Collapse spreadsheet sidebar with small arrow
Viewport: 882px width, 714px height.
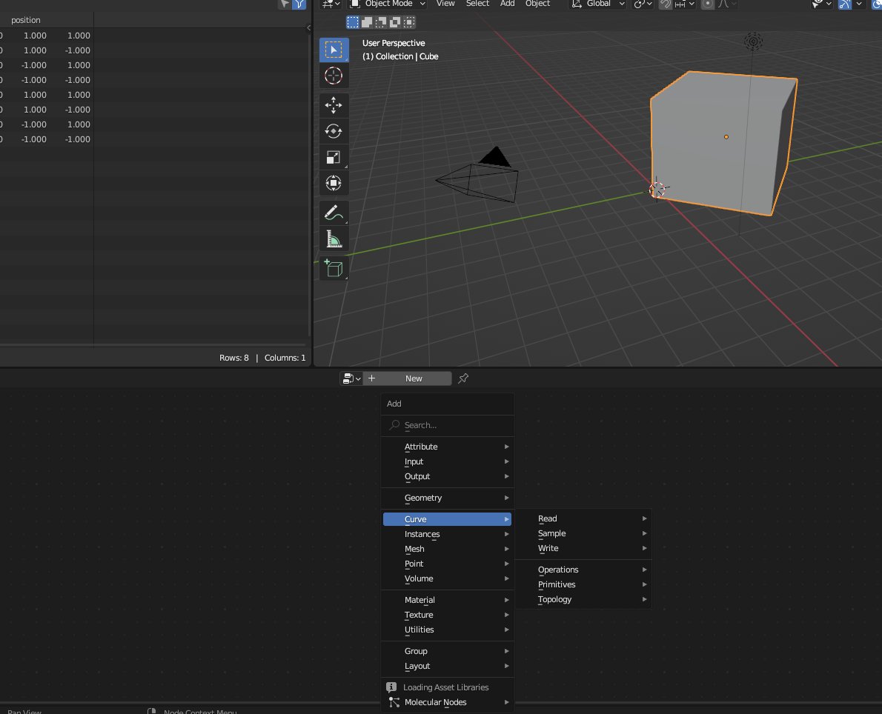(308, 27)
